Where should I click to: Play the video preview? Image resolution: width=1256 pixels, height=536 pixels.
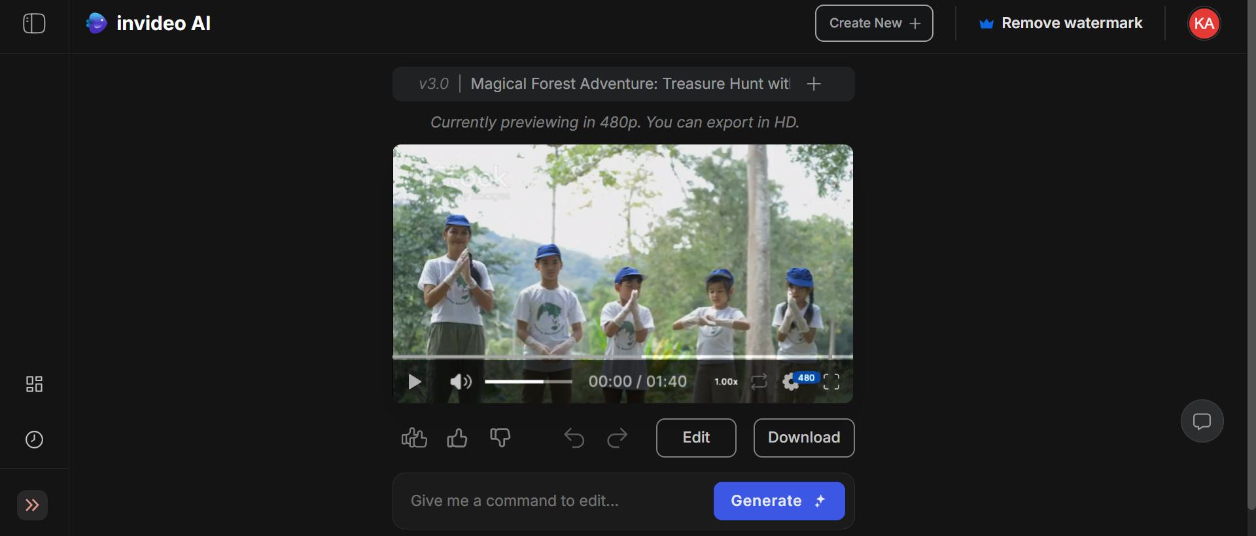(x=414, y=382)
